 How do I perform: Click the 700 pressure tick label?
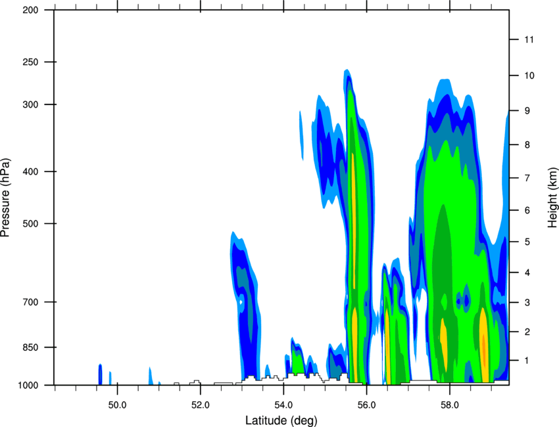30,302
